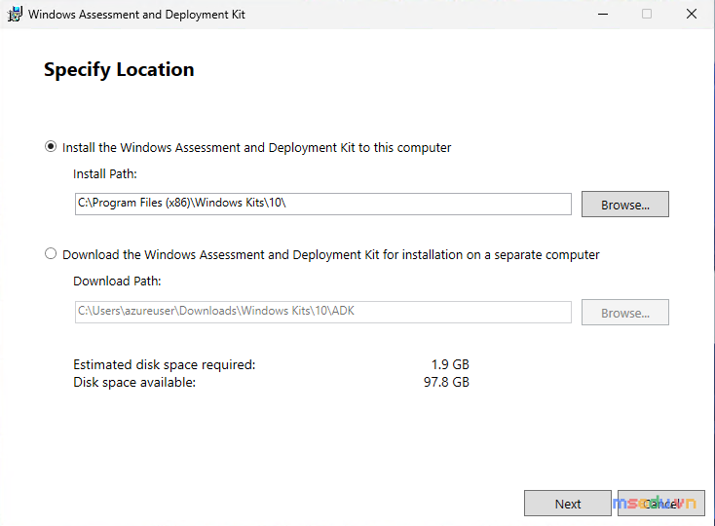
Task: Select Install the Kit to this computer
Action: click(x=51, y=147)
